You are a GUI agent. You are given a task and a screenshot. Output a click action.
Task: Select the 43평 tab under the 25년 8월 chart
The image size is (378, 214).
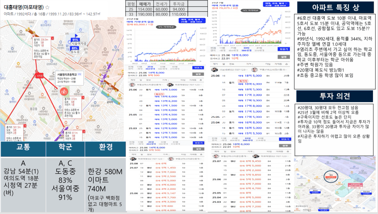[175, 67]
